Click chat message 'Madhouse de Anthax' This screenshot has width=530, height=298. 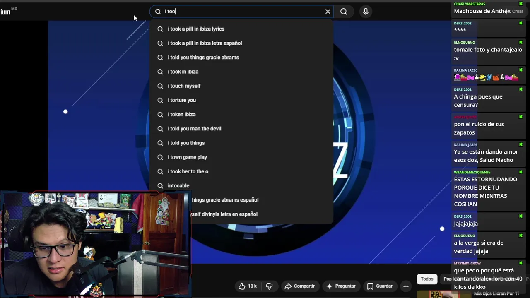pos(482,11)
